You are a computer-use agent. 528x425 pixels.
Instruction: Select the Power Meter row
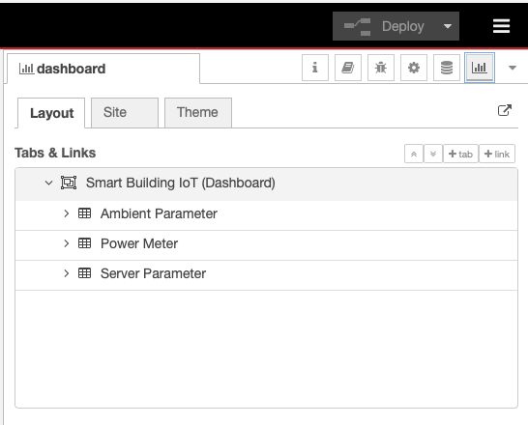266,245
